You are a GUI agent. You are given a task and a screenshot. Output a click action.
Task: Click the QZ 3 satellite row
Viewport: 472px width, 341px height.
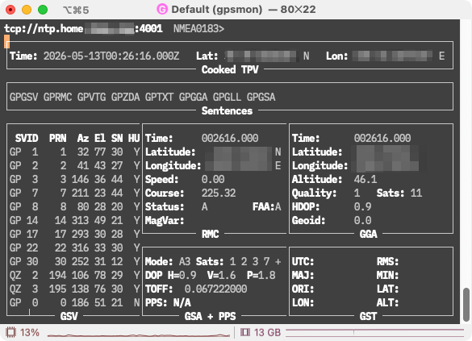75,289
